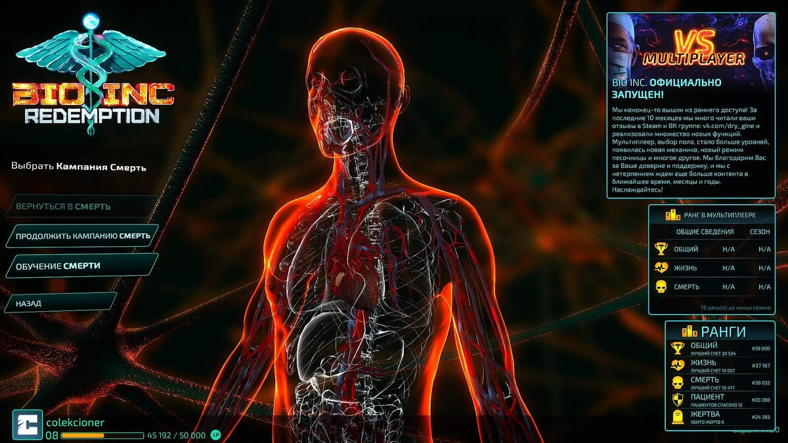
Task: Click the player level number 08
Action: point(52,435)
